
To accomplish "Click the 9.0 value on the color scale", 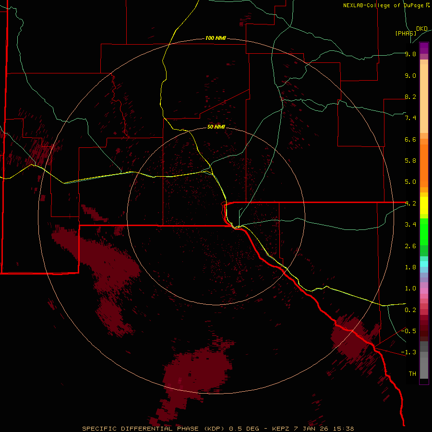I will tap(410, 75).
